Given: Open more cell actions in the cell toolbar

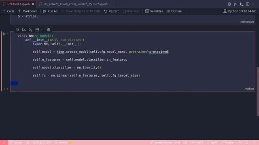Looking at the screenshot, I should (43, 30).
